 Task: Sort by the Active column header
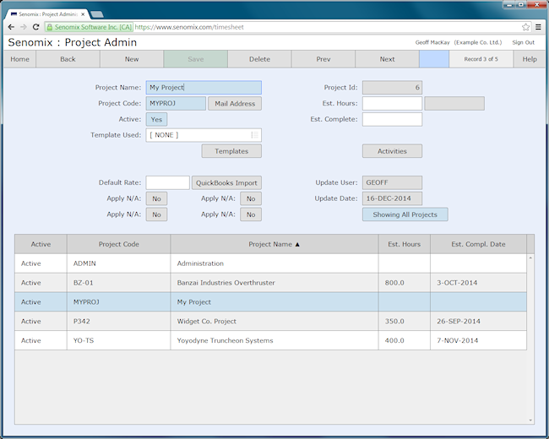point(41,244)
